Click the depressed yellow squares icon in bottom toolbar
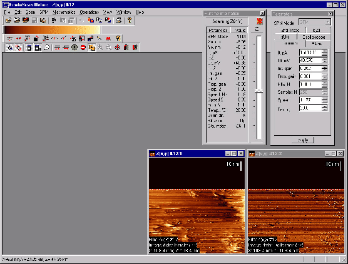This screenshot has height=264, width=348. click(91, 48)
